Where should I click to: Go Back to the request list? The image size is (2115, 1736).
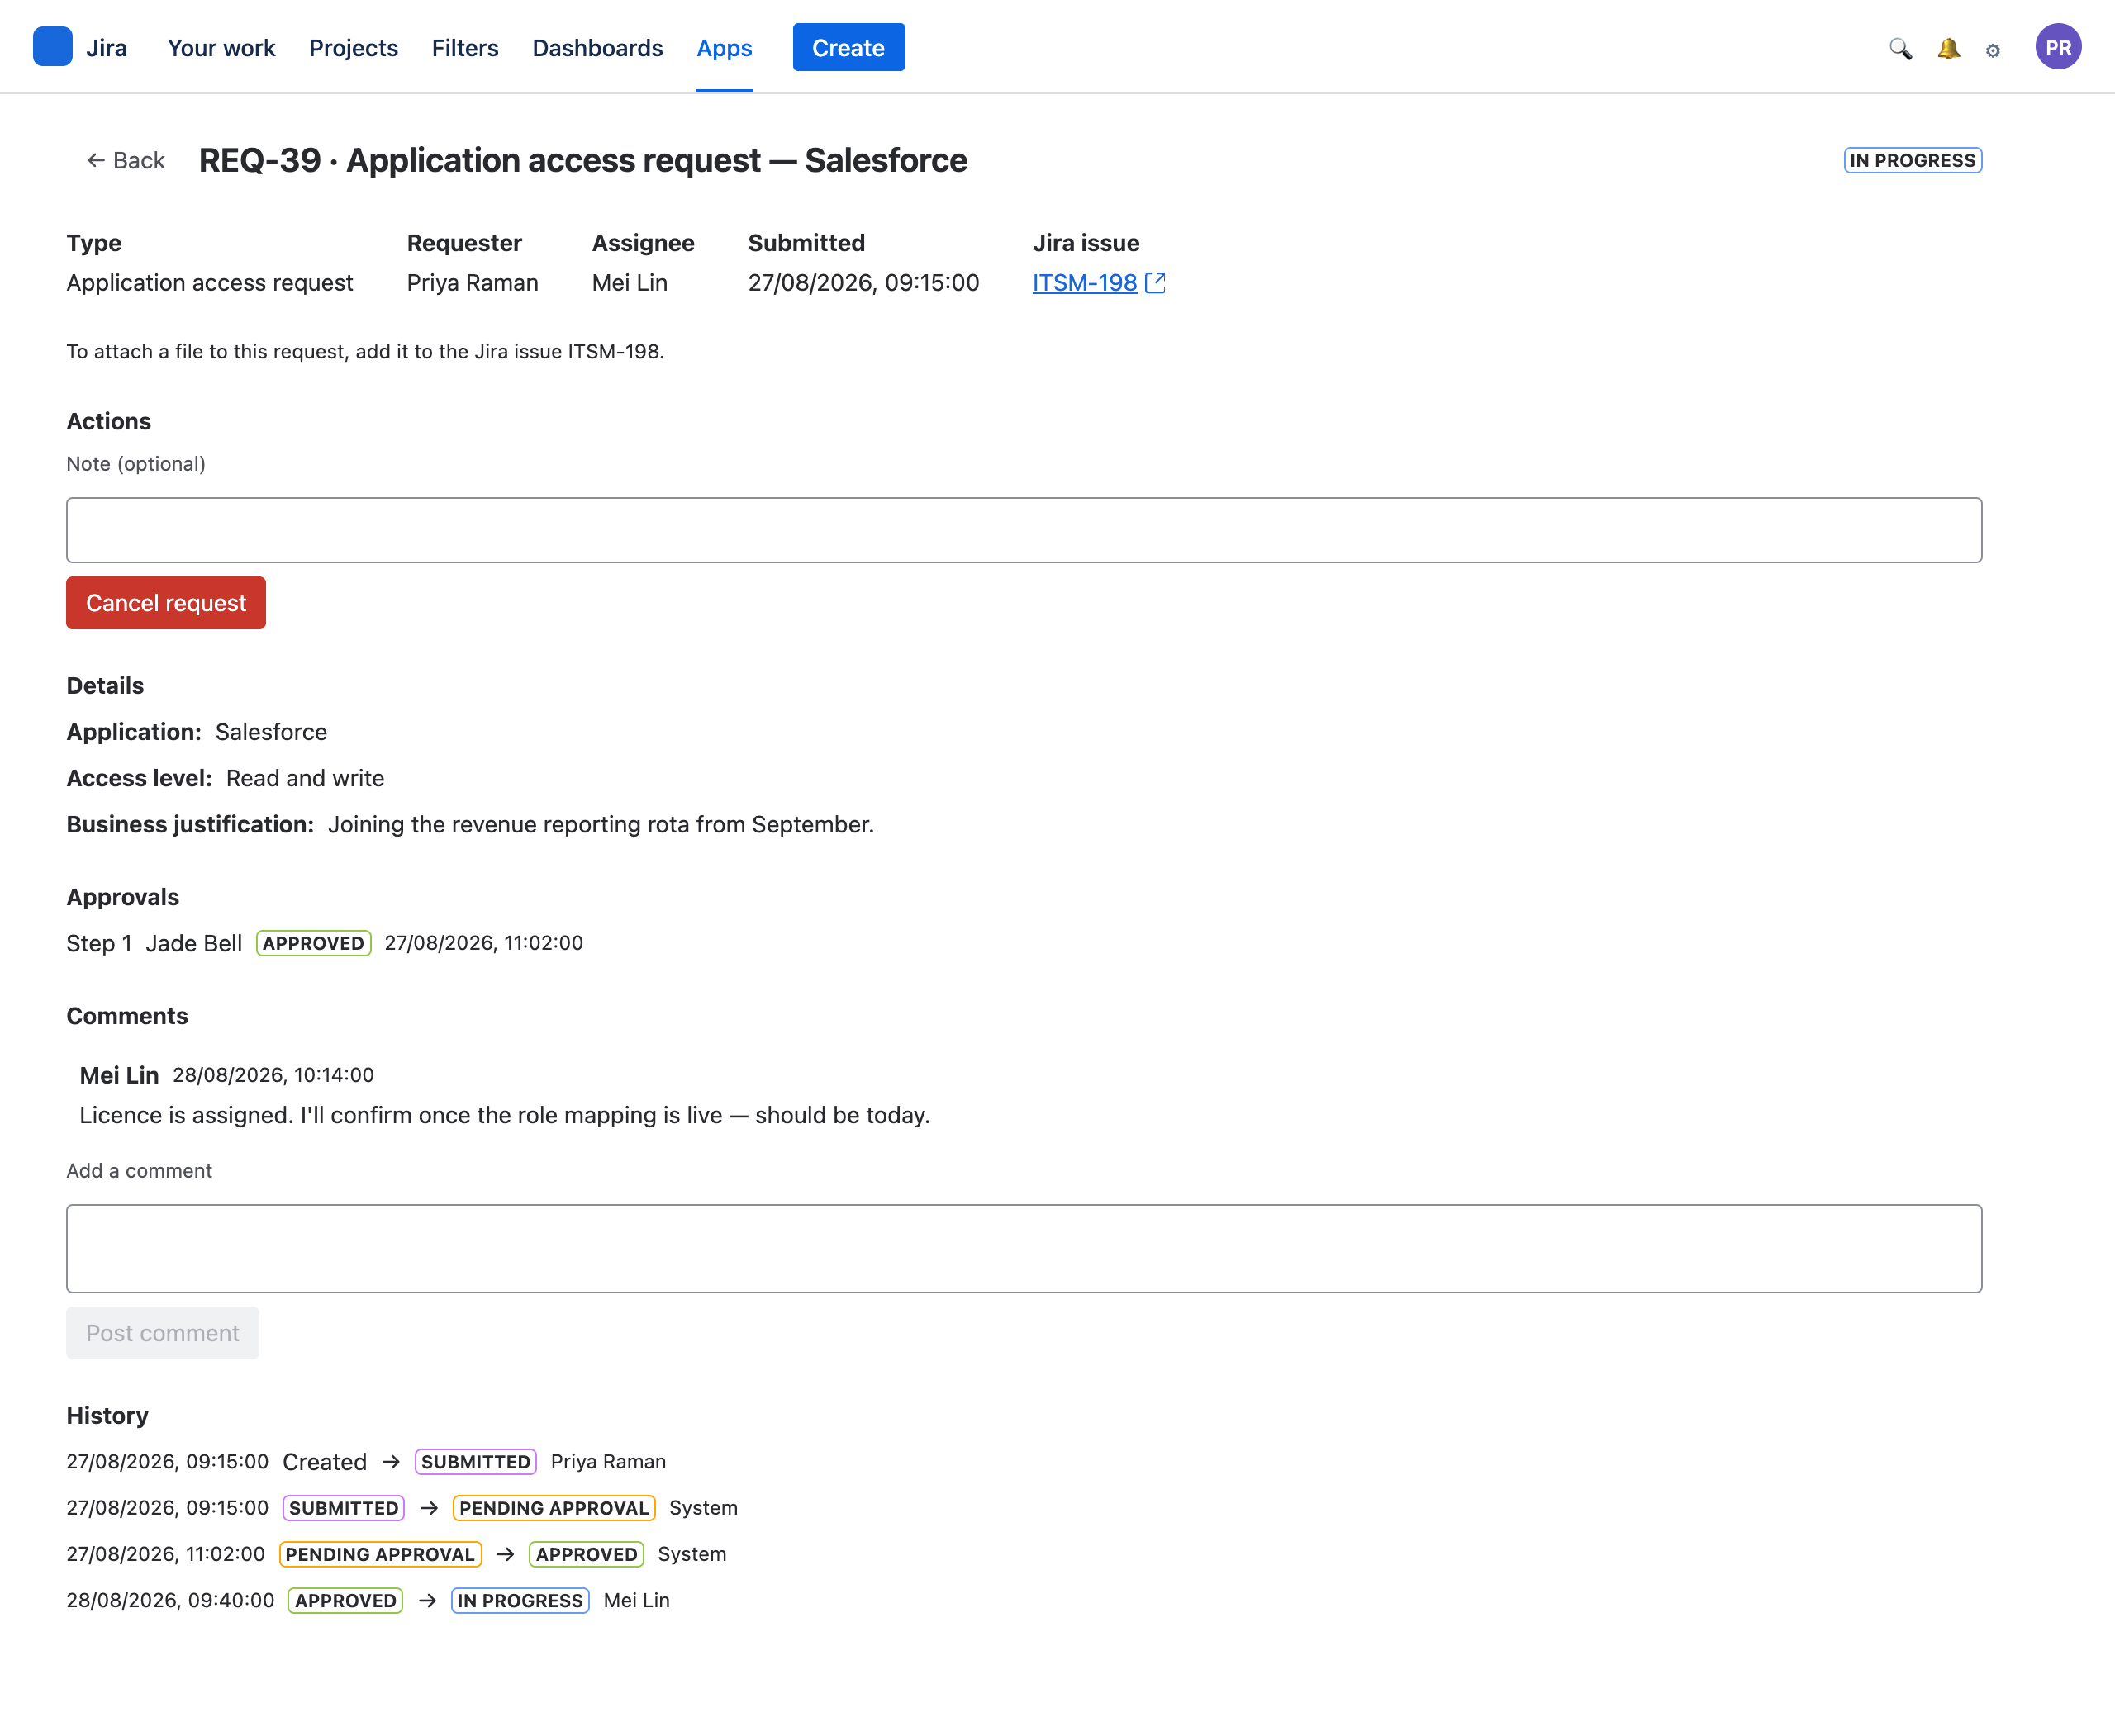point(126,160)
